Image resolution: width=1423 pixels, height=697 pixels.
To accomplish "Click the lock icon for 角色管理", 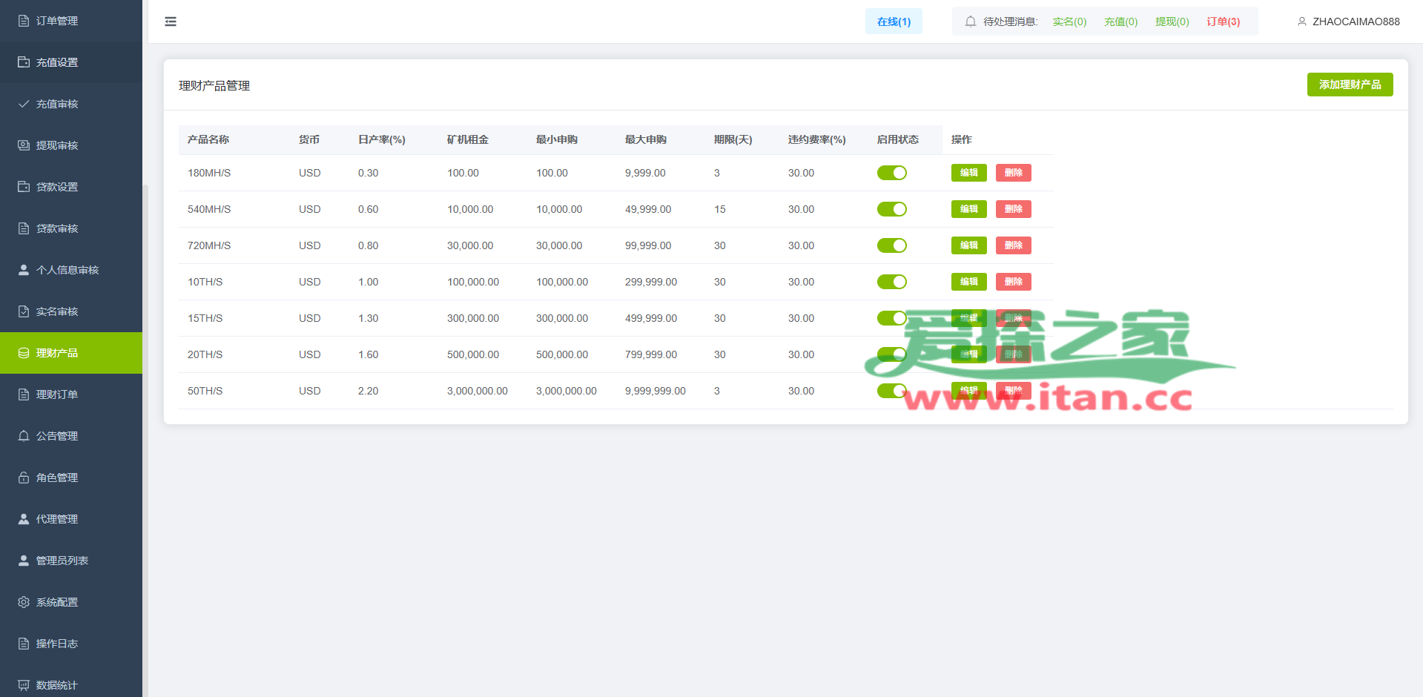I will tap(24, 478).
